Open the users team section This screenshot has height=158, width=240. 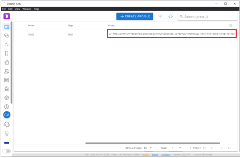coord(6,71)
